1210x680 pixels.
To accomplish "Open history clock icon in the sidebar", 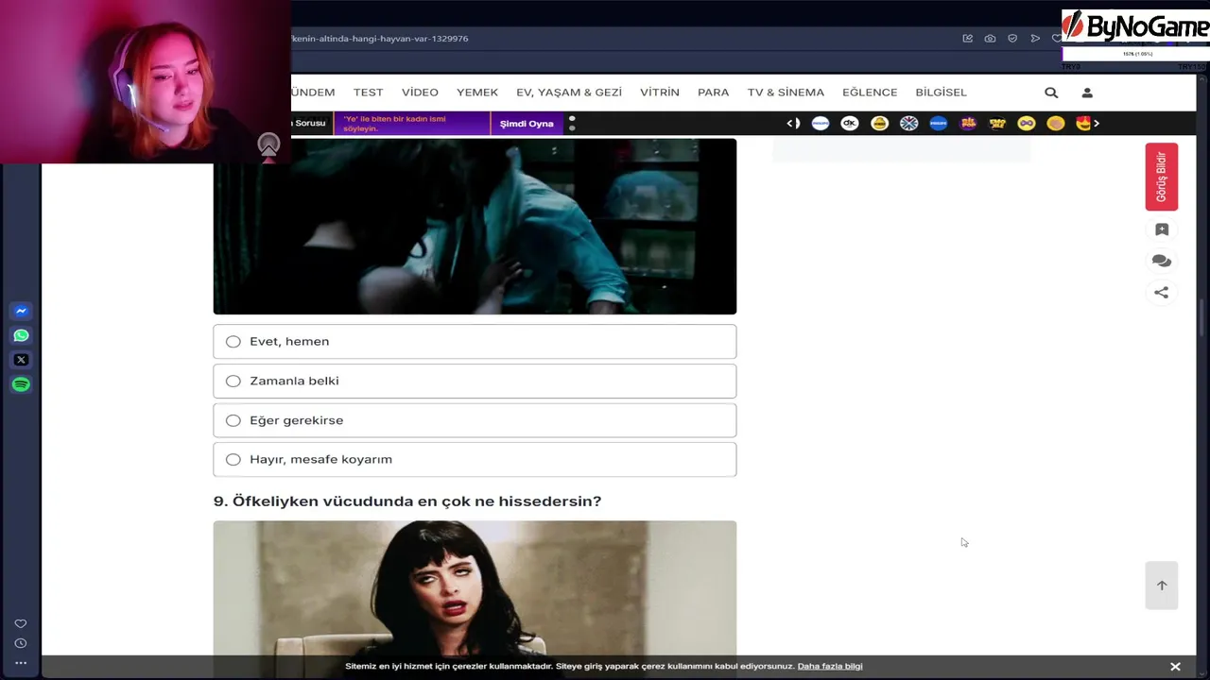I will click(x=21, y=643).
